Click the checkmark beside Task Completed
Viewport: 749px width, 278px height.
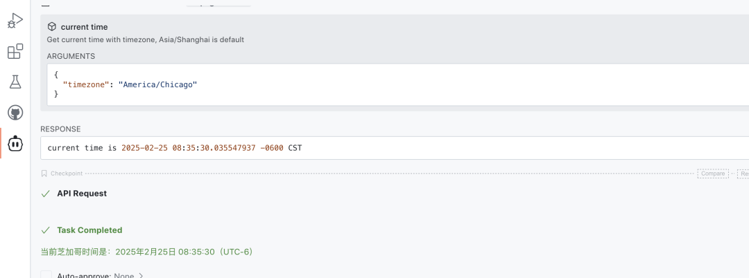(46, 230)
